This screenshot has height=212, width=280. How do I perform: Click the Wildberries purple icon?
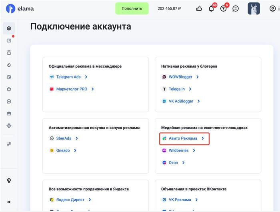pos(164,150)
